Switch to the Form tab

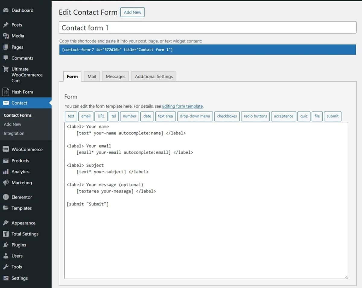[72, 76]
